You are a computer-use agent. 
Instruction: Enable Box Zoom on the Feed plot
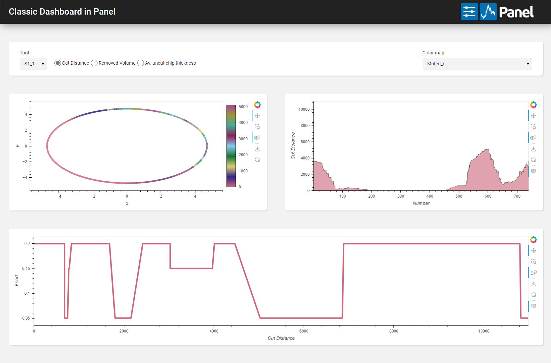[x=534, y=262]
